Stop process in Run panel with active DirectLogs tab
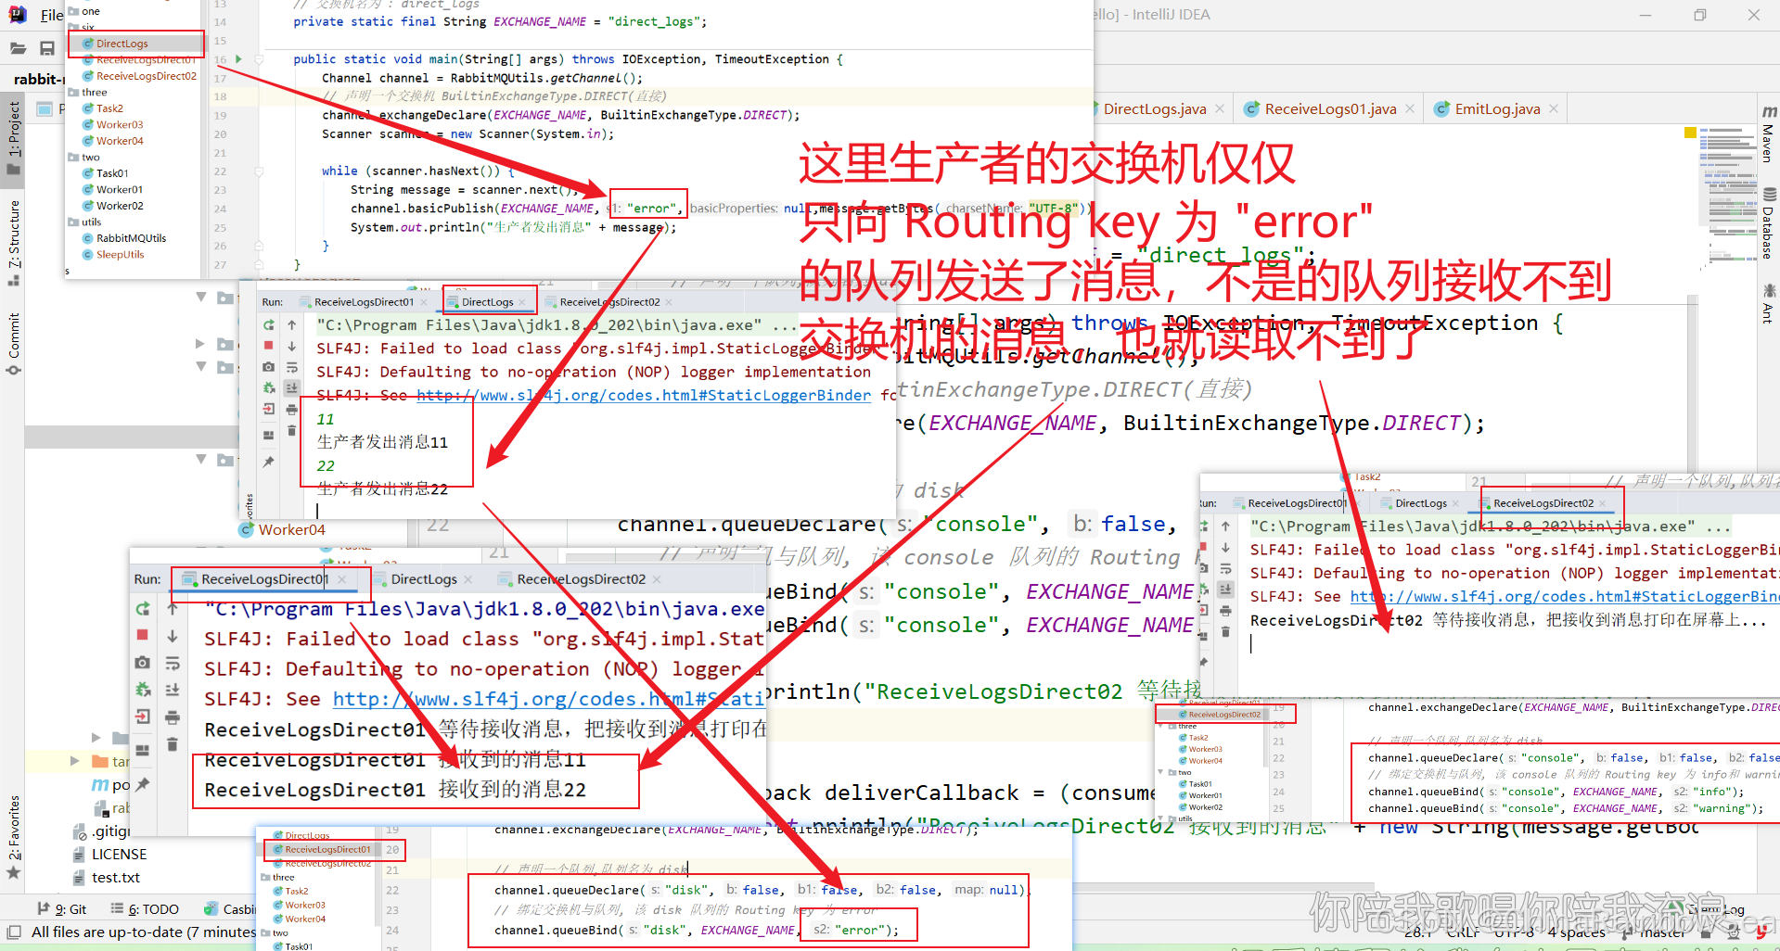The image size is (1780, 951). click(269, 346)
